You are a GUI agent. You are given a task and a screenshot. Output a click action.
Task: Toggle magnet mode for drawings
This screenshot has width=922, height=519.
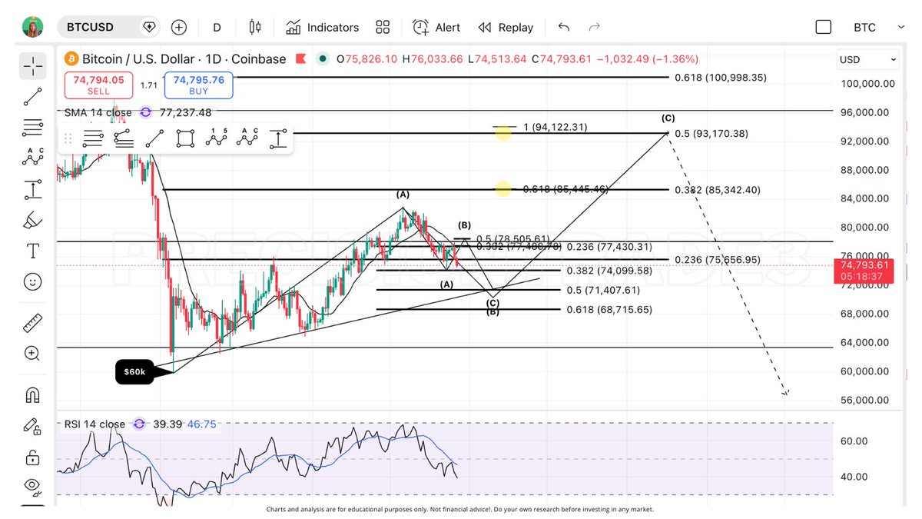(32, 395)
